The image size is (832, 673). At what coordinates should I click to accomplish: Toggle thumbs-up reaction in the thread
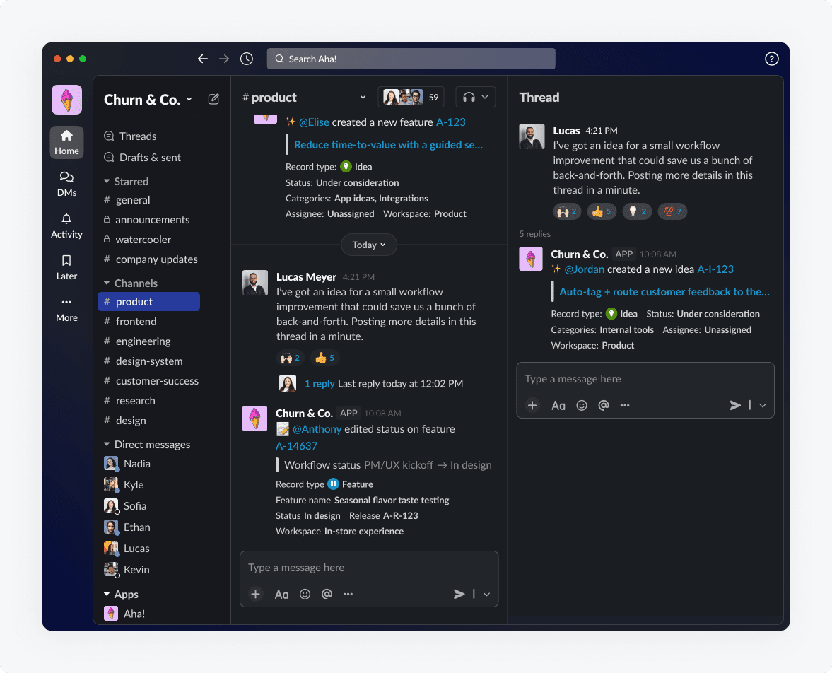click(602, 212)
